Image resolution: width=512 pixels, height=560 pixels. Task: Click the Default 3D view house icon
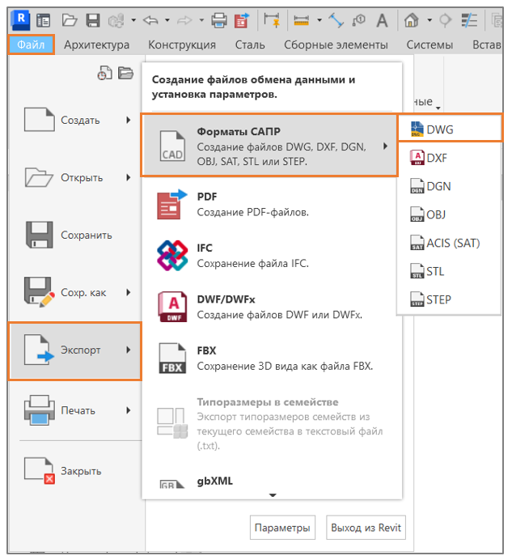point(412,20)
